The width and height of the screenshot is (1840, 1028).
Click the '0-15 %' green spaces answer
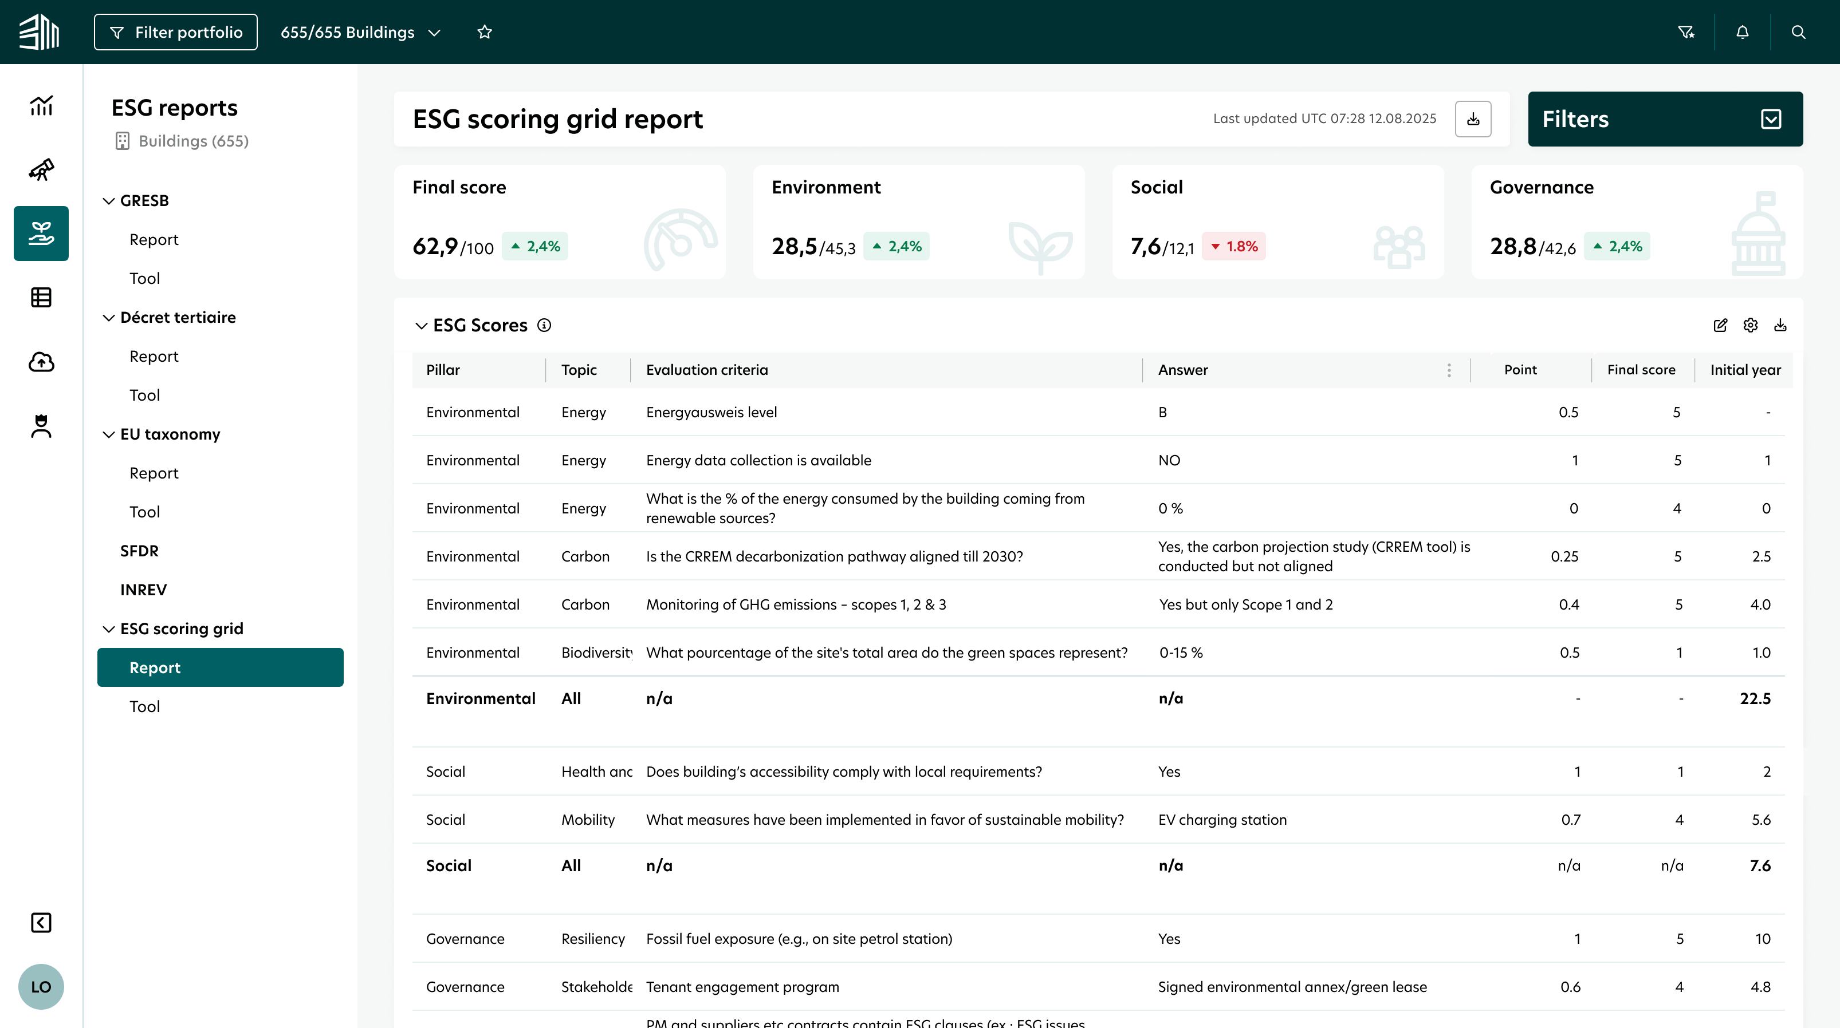tap(1181, 653)
